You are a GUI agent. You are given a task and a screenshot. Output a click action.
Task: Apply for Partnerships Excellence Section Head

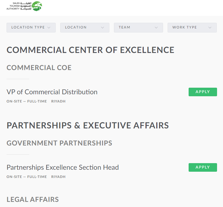203,167
